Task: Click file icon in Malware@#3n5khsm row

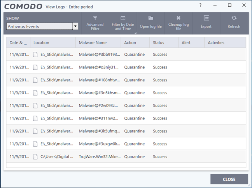Action: coord(35,93)
